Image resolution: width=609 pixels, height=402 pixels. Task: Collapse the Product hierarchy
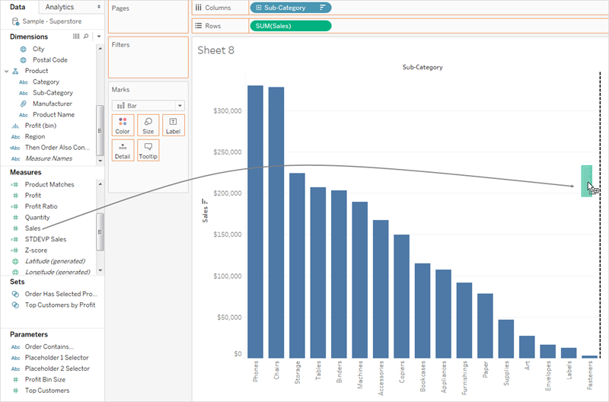[7, 71]
